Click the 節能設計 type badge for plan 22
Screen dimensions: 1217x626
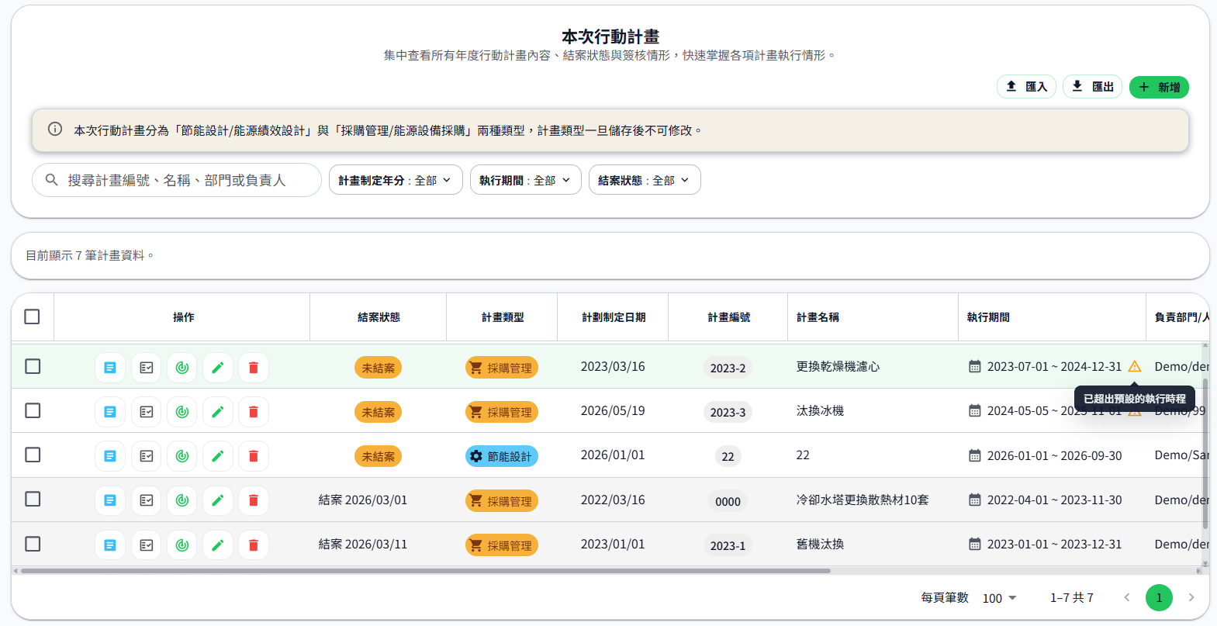(502, 456)
